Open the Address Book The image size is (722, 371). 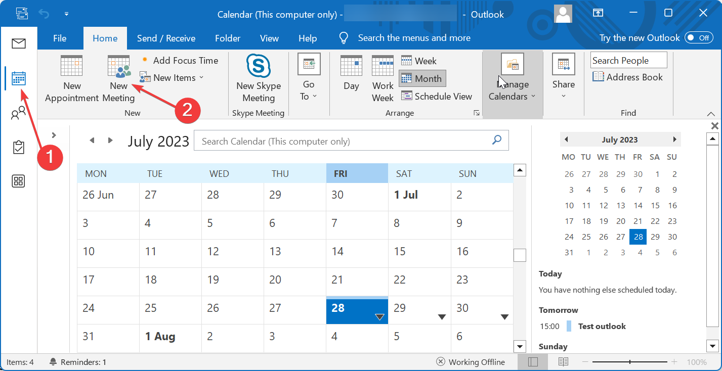(628, 77)
